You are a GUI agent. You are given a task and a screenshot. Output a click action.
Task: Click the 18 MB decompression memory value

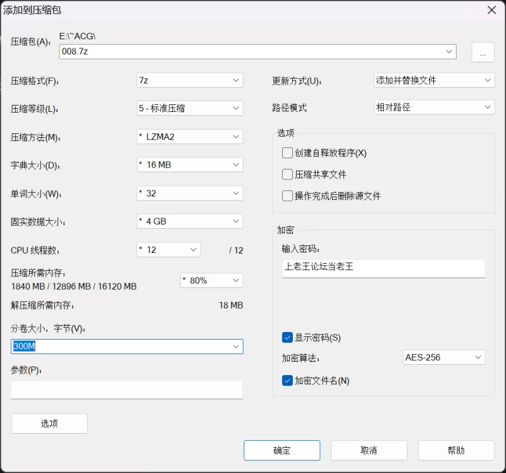[x=231, y=305]
